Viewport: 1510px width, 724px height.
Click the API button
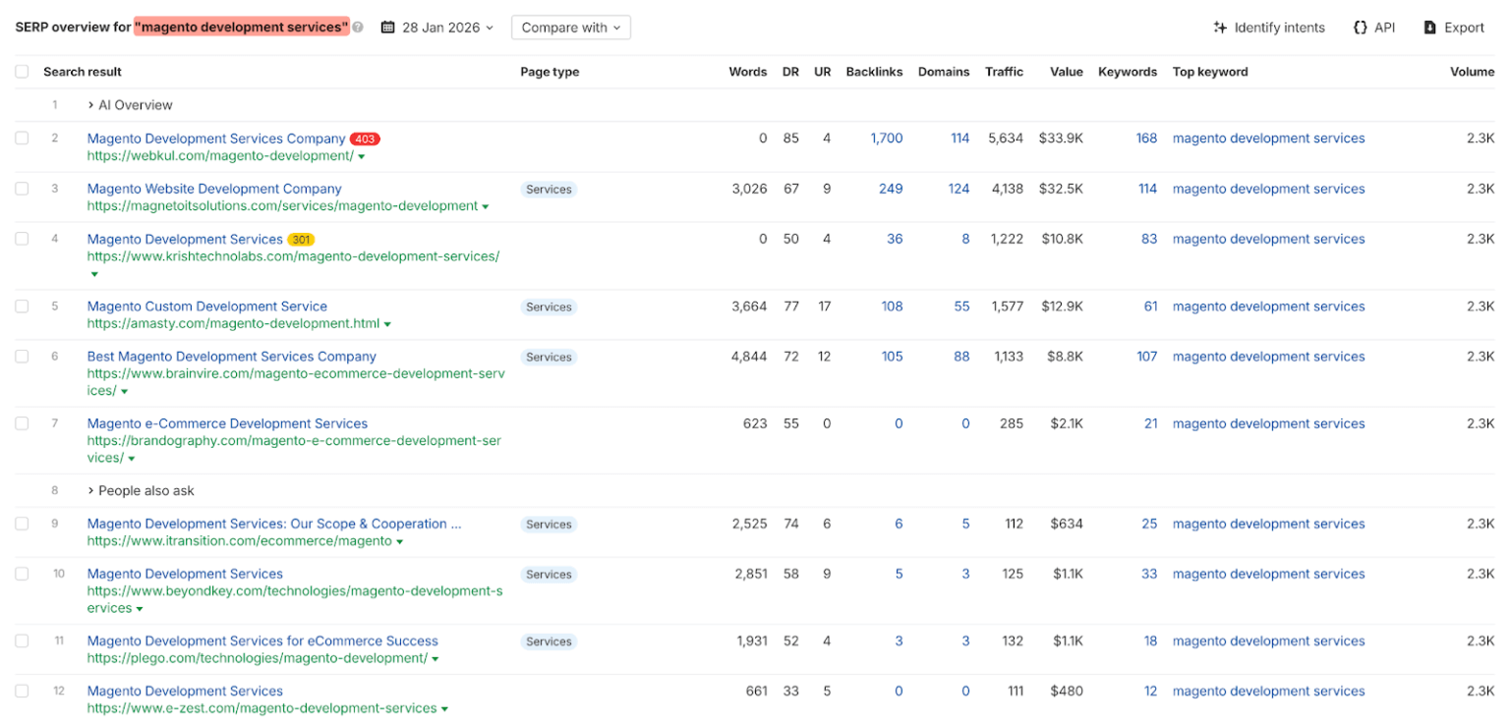[1374, 28]
